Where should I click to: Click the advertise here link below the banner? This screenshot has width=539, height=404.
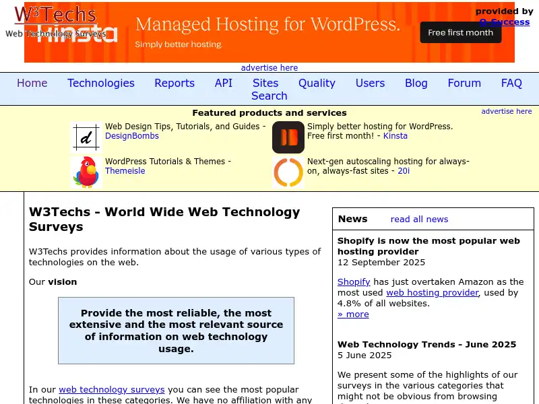(x=269, y=67)
